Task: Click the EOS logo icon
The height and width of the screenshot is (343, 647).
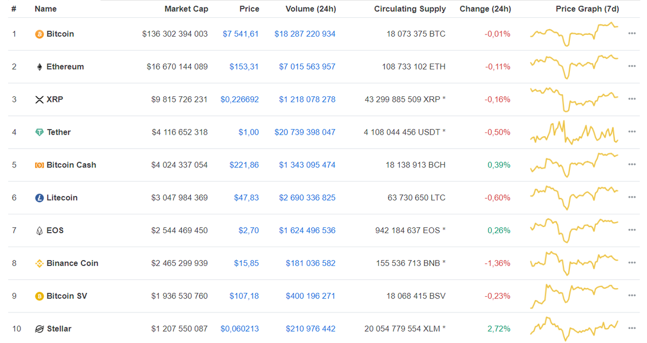Action: coord(39,230)
